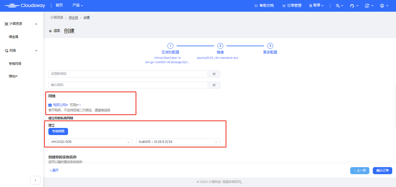This screenshot has height=187, width=396.
Task: Open 订单管理 order management
Action: 292,6
